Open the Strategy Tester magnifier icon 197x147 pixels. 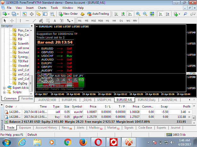tap(52, 14)
